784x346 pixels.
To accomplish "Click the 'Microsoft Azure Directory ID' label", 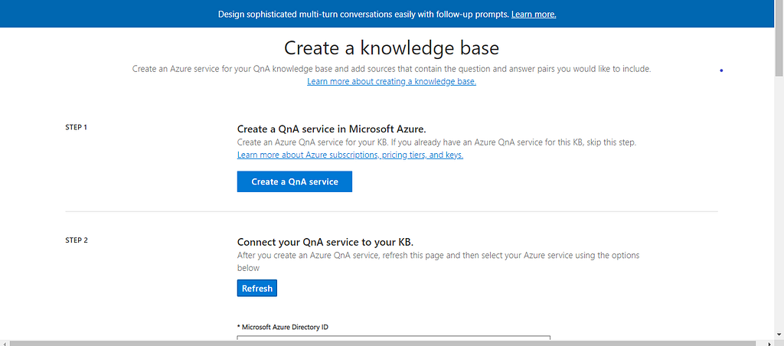I will tap(283, 327).
